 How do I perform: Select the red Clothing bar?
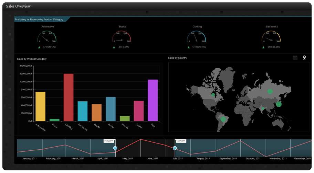tap(69, 97)
